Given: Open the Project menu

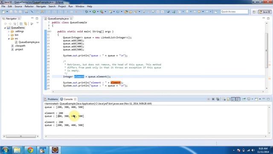Looking at the screenshot, I should click(62, 6).
